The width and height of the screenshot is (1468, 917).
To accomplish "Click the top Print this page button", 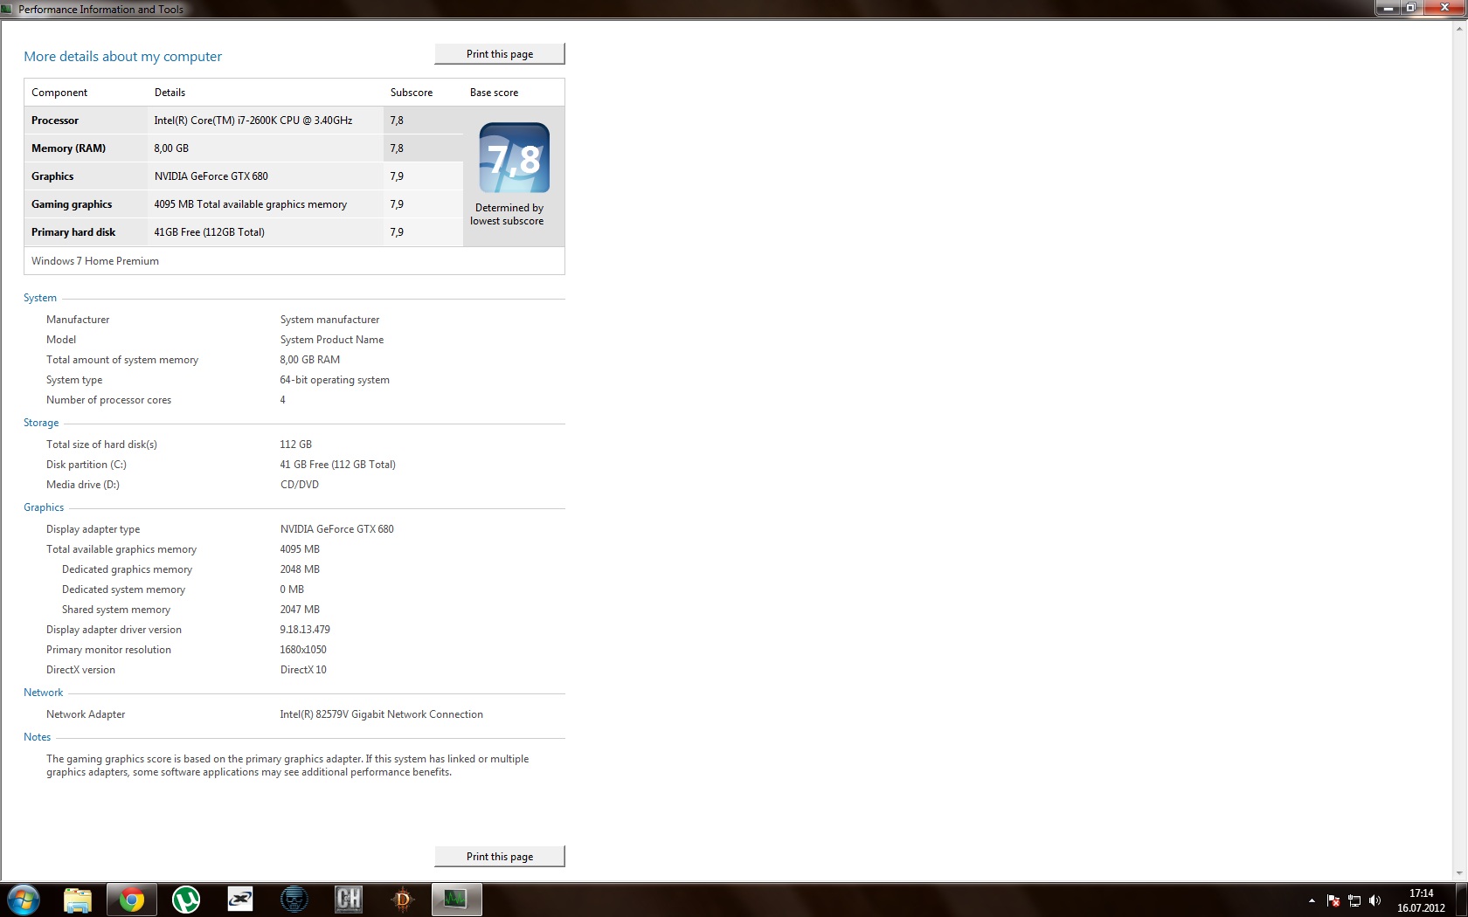I will pyautogui.click(x=500, y=54).
